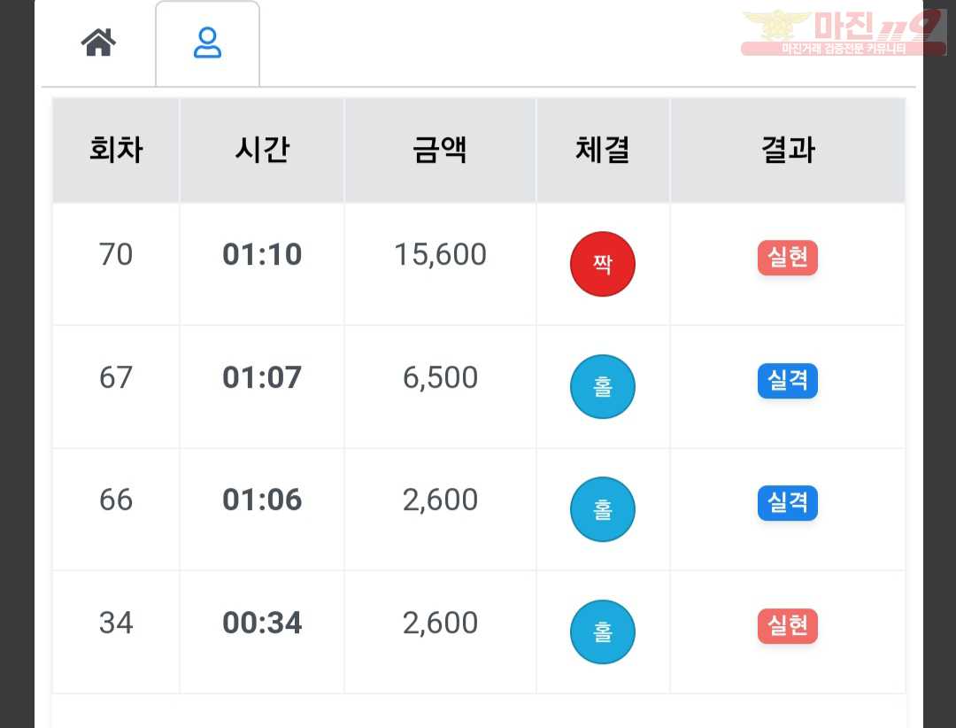Image resolution: width=956 pixels, height=728 pixels.
Task: Click the blue 홀 circle in round 34
Action: (603, 631)
